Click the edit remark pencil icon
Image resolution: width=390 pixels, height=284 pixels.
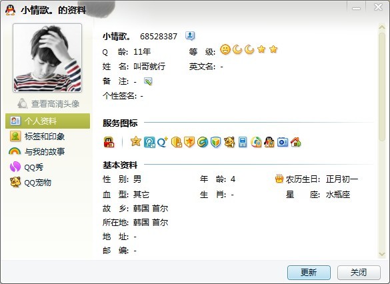148,81
